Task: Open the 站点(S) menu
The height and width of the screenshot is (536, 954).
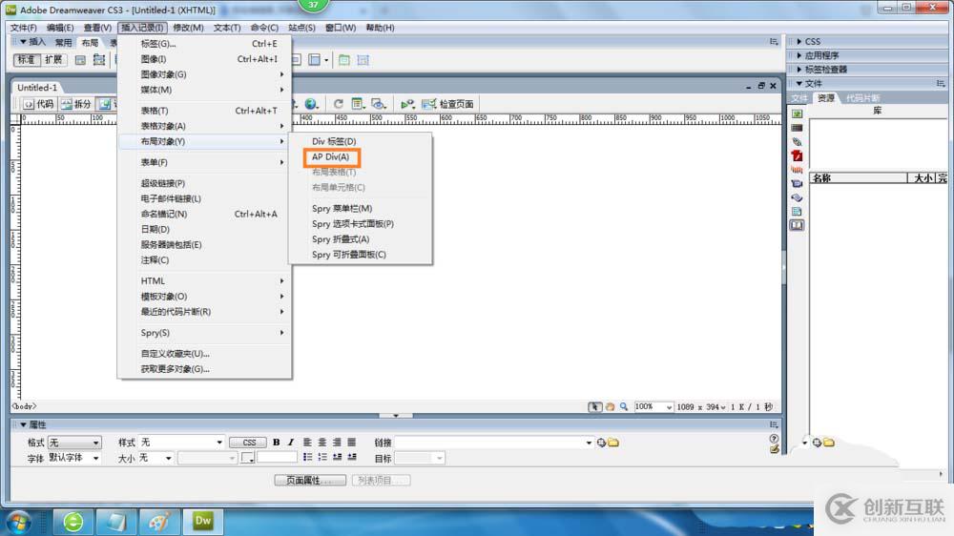Action: (x=301, y=28)
